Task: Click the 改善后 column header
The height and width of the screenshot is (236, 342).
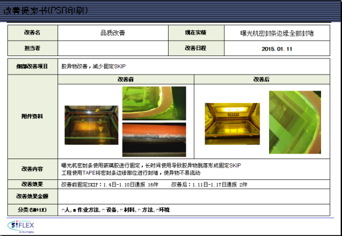Action: tap(262, 79)
